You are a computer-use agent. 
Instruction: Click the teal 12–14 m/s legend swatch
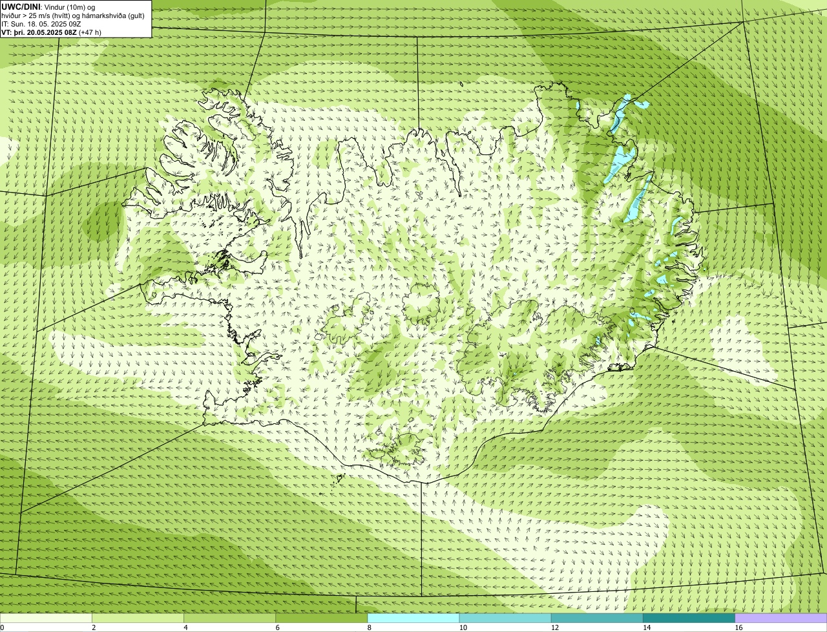(597, 618)
